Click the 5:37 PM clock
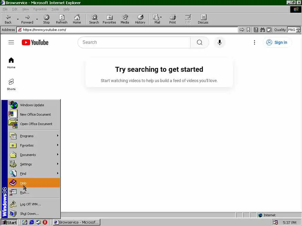The image size is (302, 226). pyautogui.click(x=289, y=222)
